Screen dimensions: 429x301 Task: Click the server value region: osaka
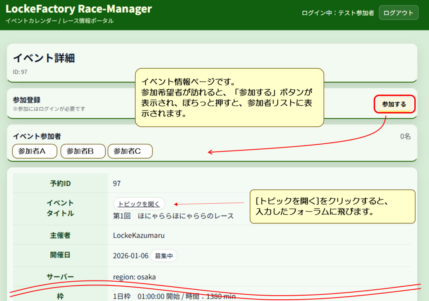point(134,277)
